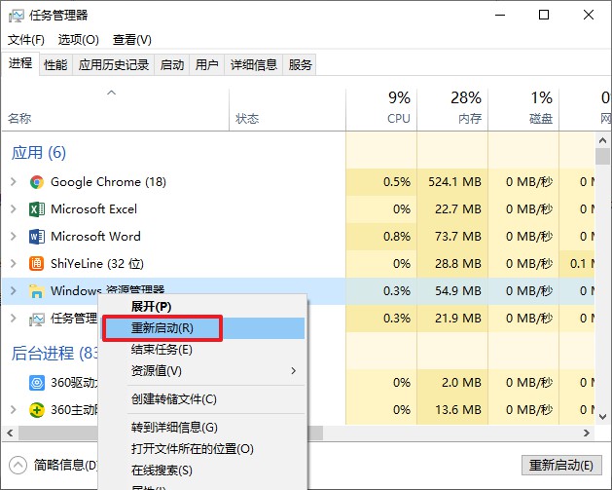Click the 应用 (6) group heading
This screenshot has height=490, width=612.
(x=39, y=153)
